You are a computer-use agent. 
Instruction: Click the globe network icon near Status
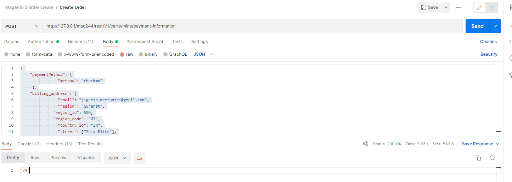[366, 144]
